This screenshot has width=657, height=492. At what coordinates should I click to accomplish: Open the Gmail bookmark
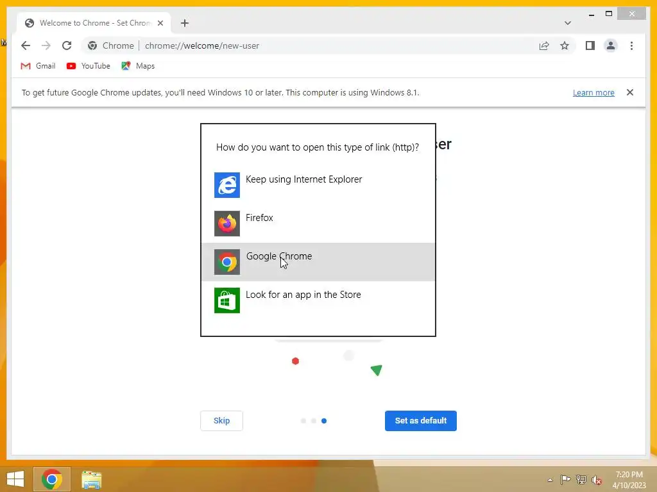pos(38,66)
